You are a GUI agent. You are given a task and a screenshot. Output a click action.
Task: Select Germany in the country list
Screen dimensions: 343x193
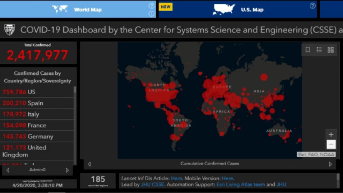(37, 137)
